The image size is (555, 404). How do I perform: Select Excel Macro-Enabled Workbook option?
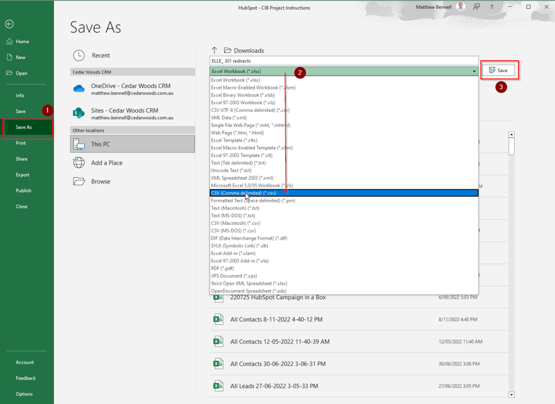tap(343, 87)
